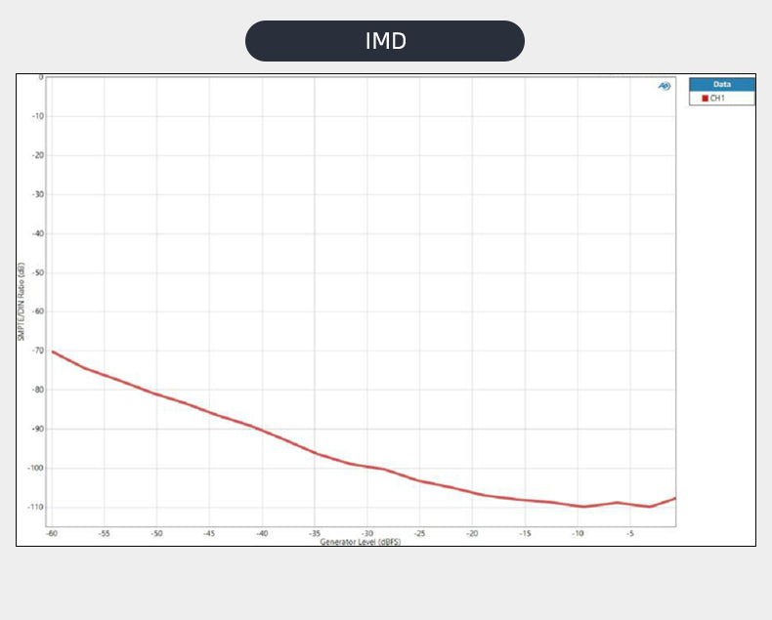Click the IMD title banner
772x620 pixels.
click(385, 41)
